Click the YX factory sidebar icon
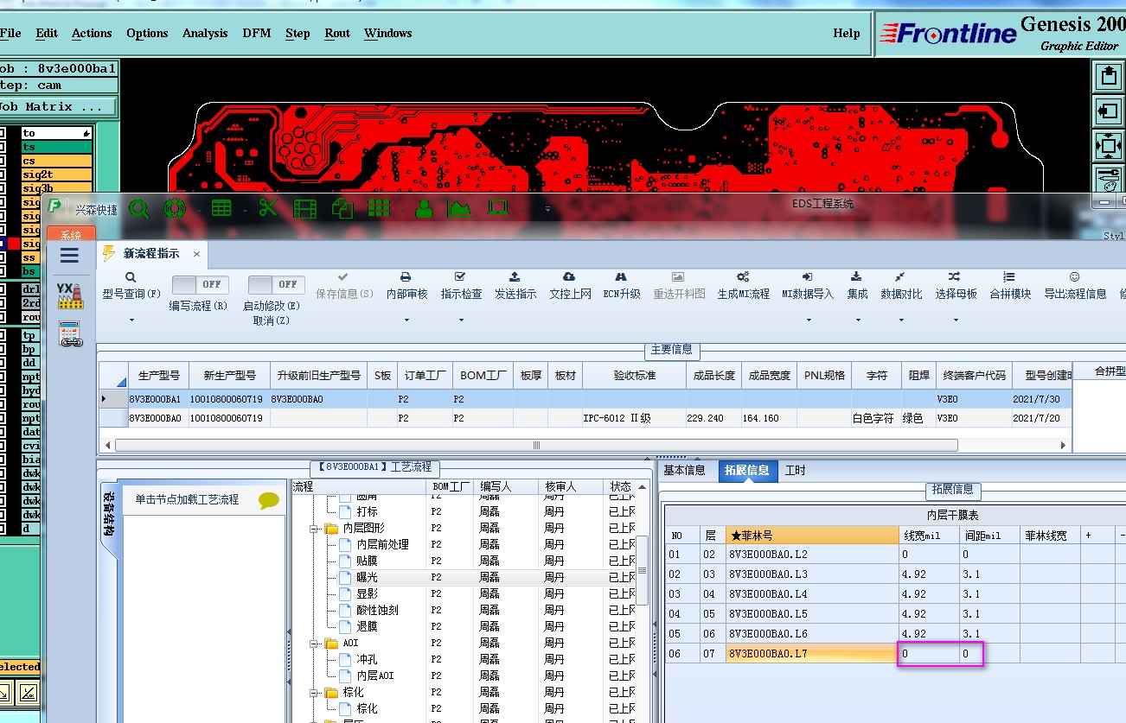The width and height of the screenshot is (1126, 723). pos(69,295)
